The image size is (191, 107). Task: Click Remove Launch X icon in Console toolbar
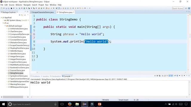pos(157,76)
